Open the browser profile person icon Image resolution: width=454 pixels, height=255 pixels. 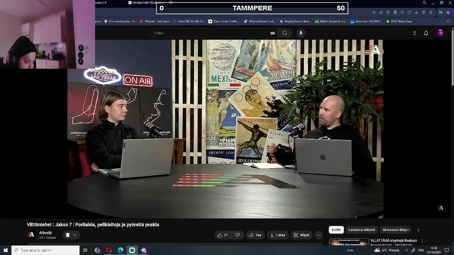click(x=431, y=12)
